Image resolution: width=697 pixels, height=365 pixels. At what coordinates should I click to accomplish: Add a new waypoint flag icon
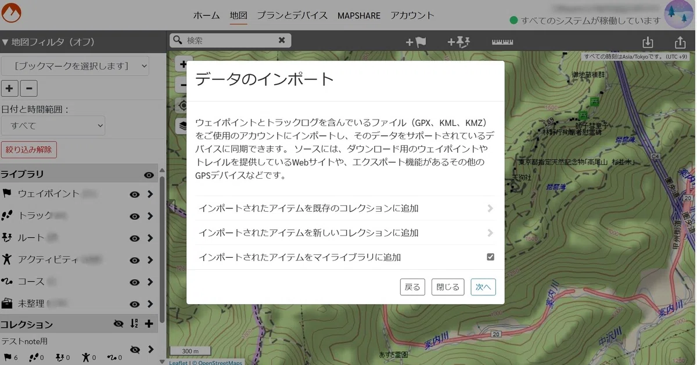[416, 42]
